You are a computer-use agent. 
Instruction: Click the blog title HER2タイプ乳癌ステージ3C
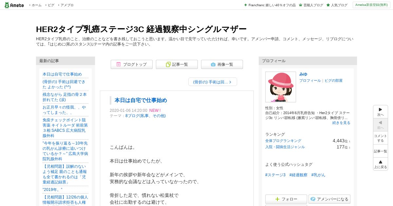141,29
